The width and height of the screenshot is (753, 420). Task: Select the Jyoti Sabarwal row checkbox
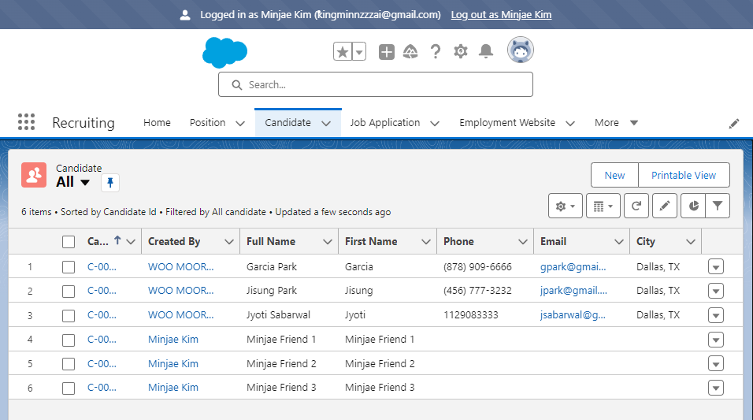pos(69,316)
